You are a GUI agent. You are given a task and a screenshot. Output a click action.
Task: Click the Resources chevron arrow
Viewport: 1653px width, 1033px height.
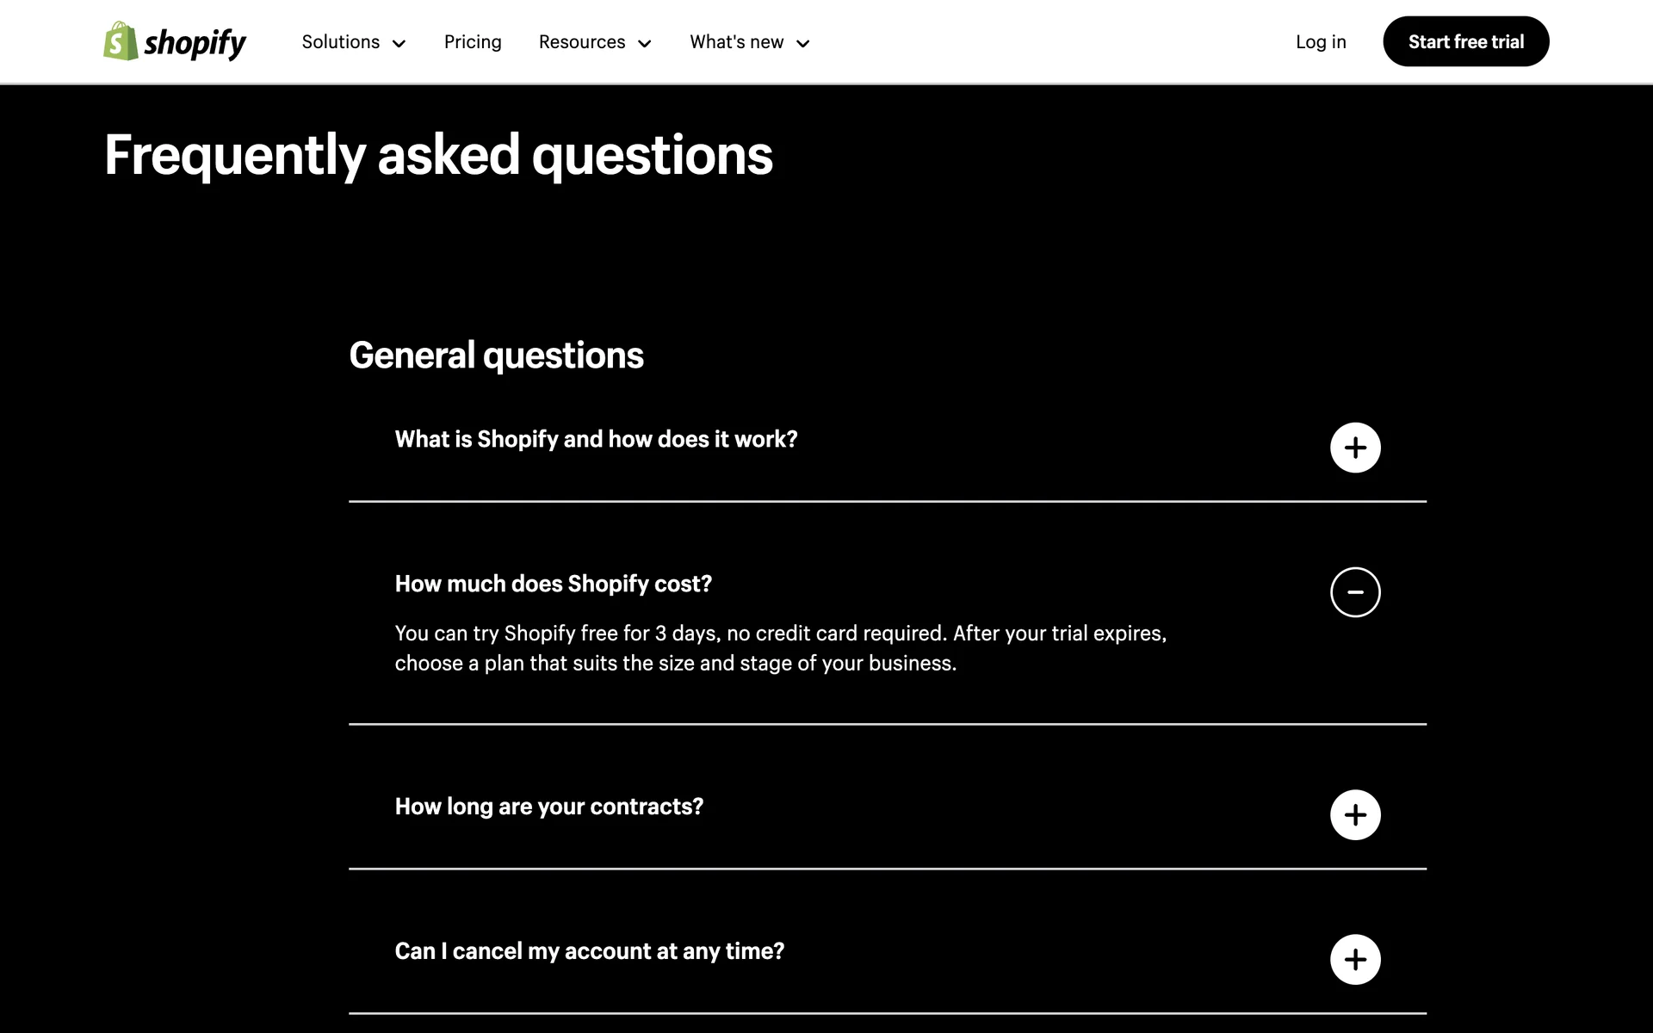[x=644, y=44]
